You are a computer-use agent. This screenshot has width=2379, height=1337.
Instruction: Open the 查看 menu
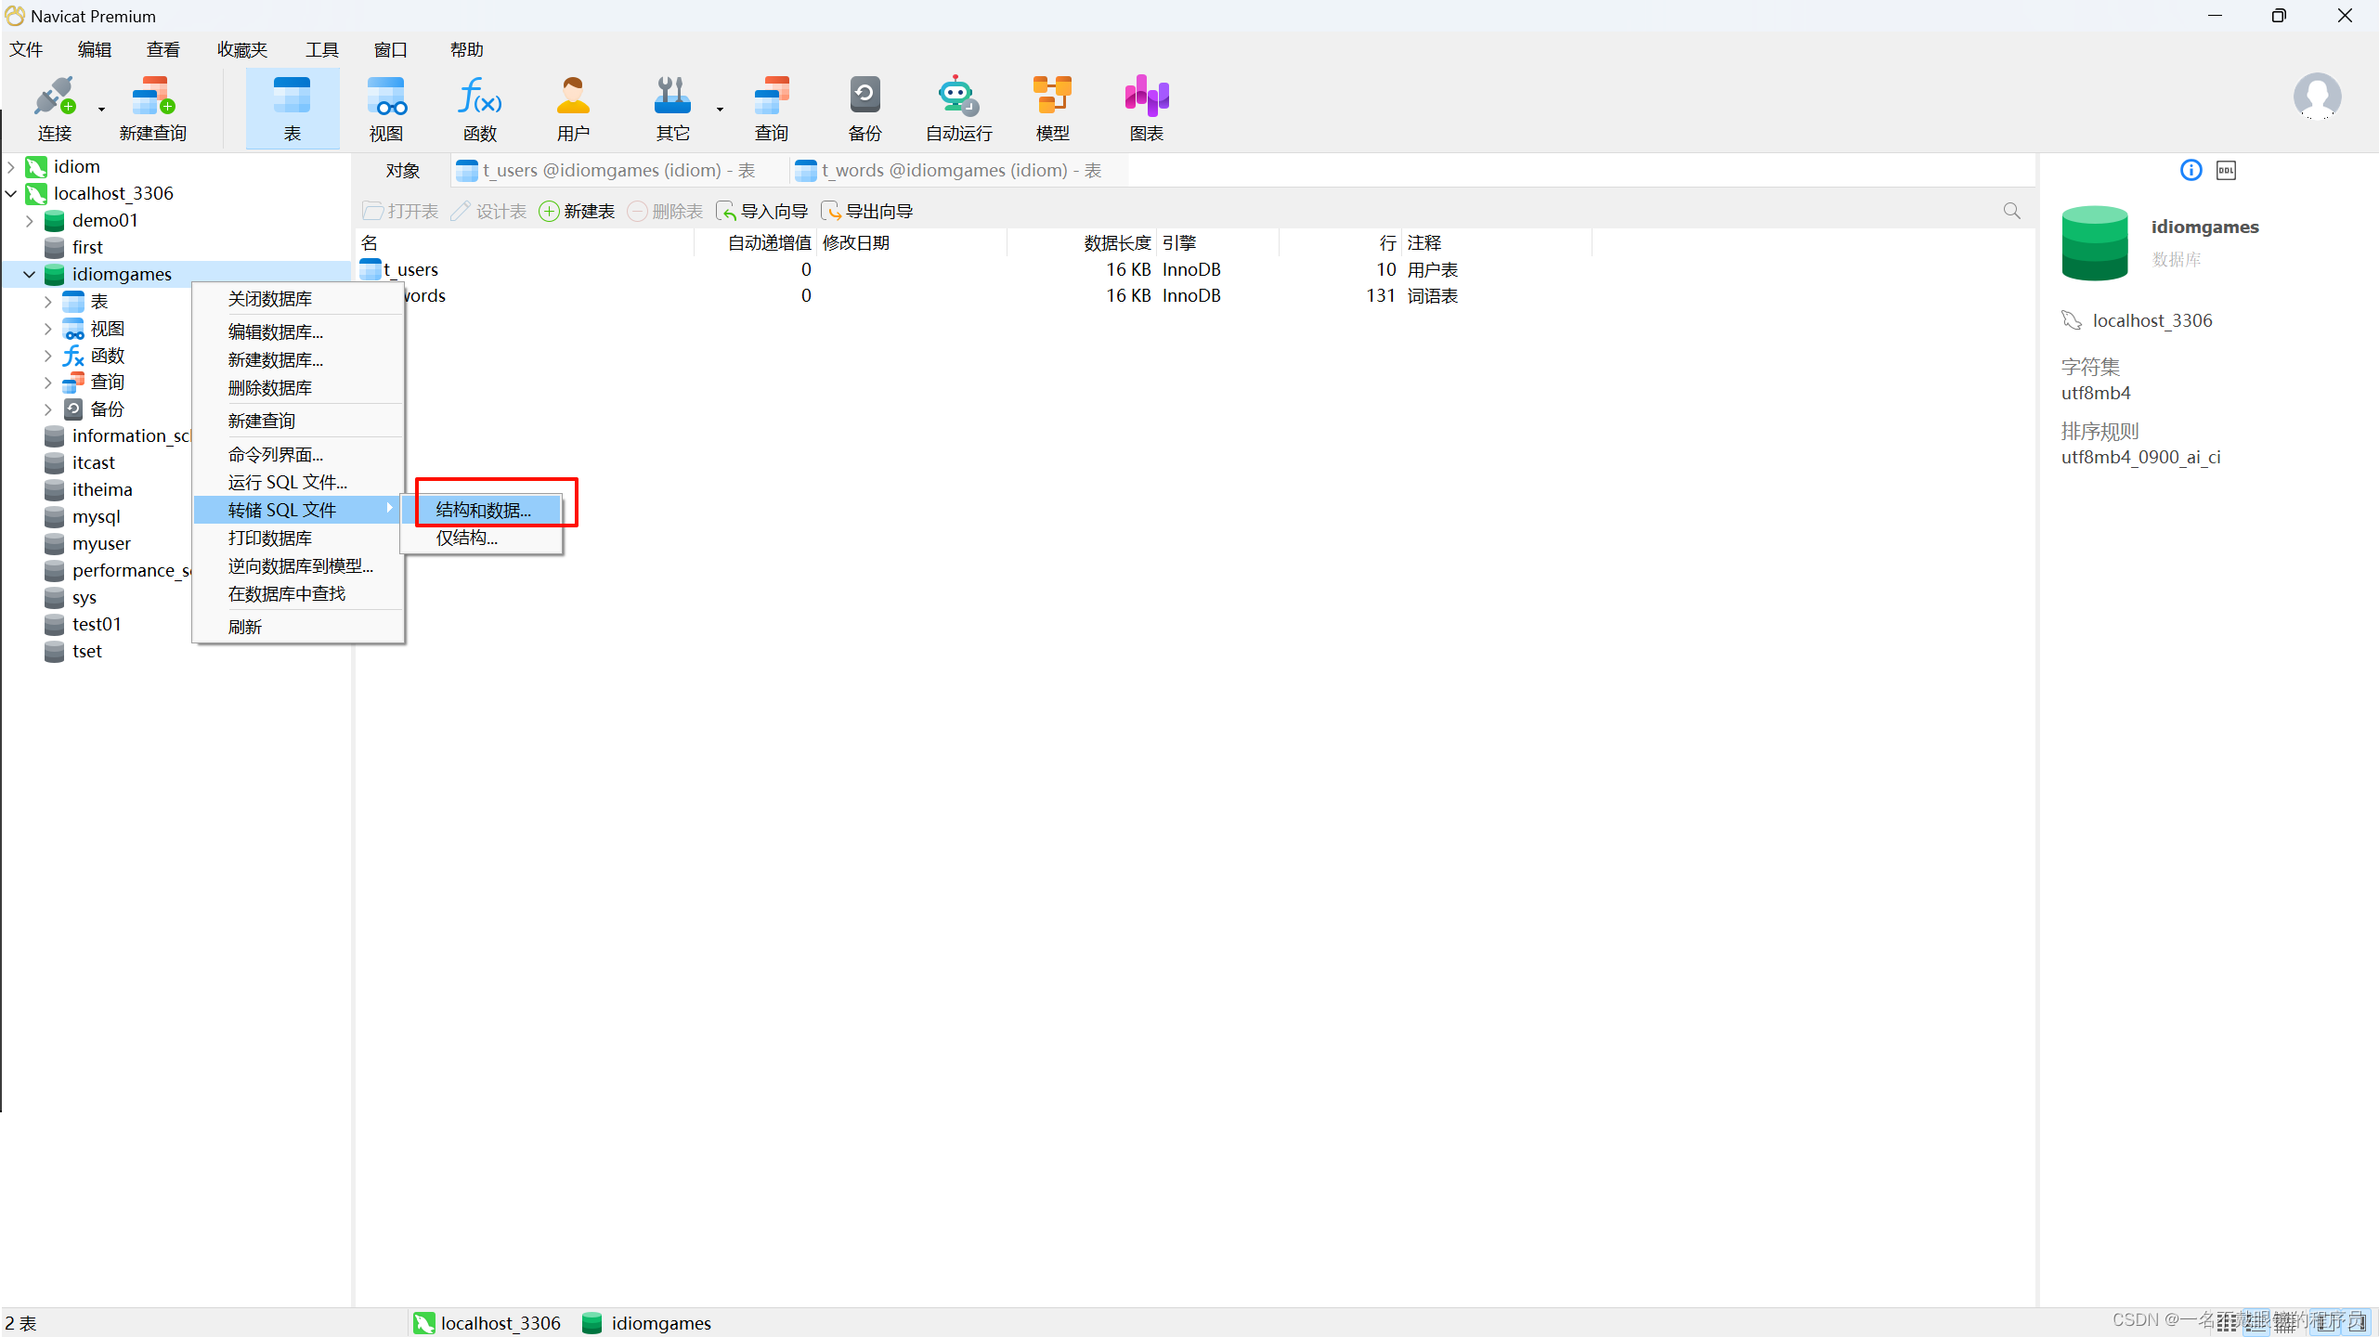163,49
